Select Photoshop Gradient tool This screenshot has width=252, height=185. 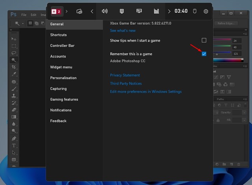click(x=14, y=117)
